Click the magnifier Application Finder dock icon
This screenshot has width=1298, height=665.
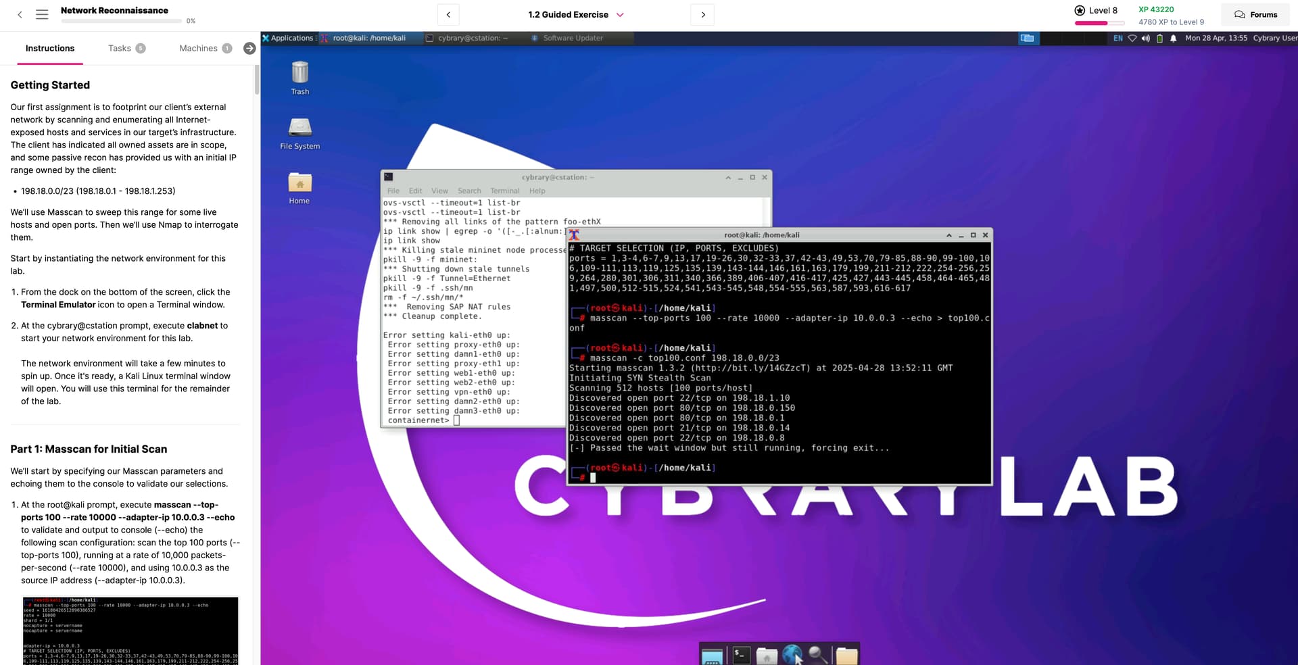(818, 654)
